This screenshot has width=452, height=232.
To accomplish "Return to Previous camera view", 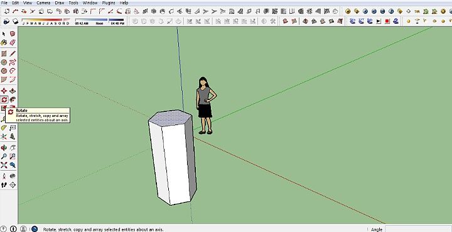I will pyautogui.click(x=13, y=165).
